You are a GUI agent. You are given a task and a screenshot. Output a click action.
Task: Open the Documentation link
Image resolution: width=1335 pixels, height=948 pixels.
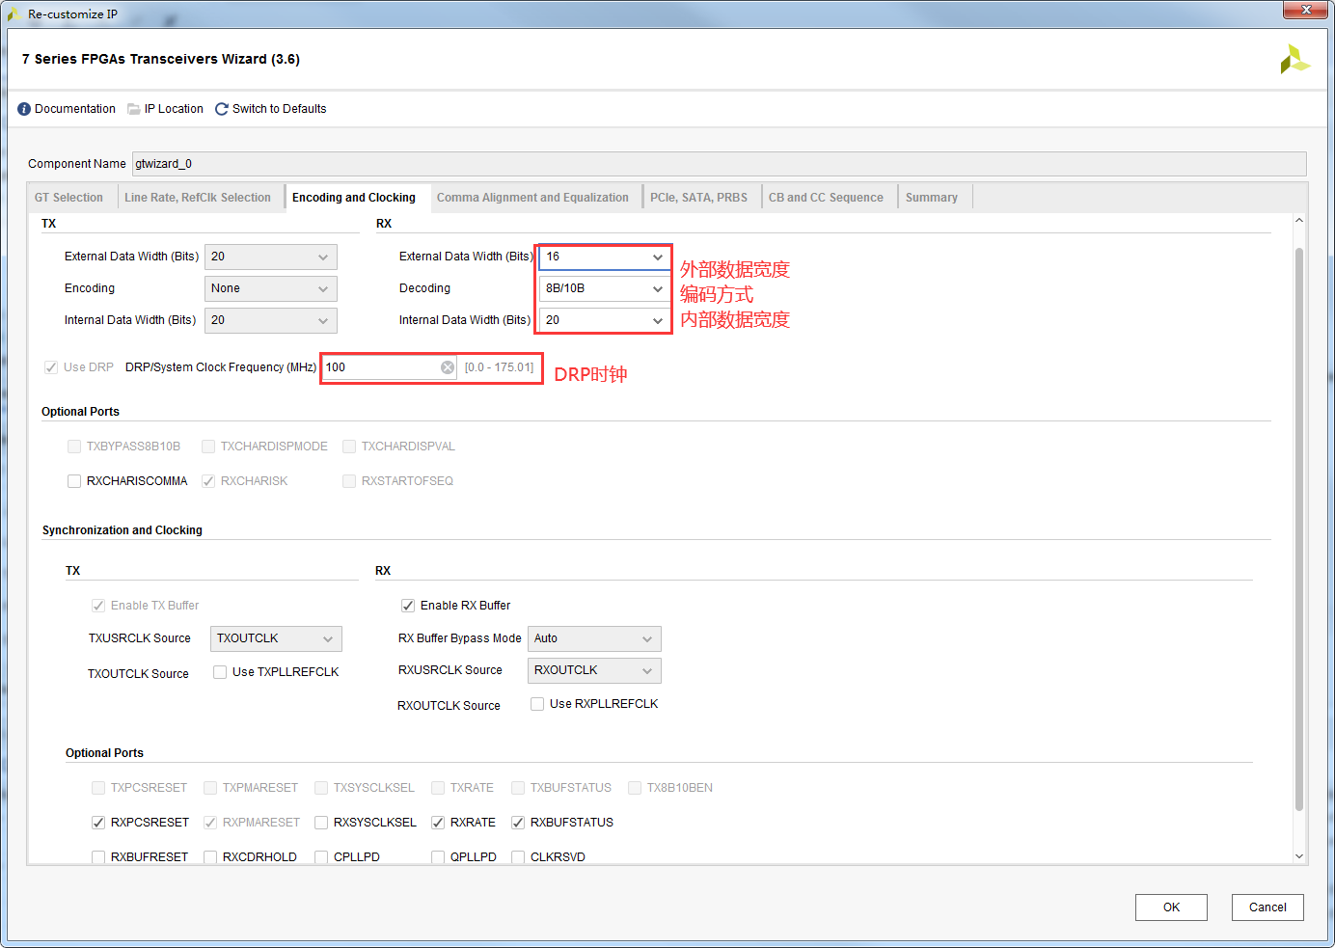click(x=75, y=109)
